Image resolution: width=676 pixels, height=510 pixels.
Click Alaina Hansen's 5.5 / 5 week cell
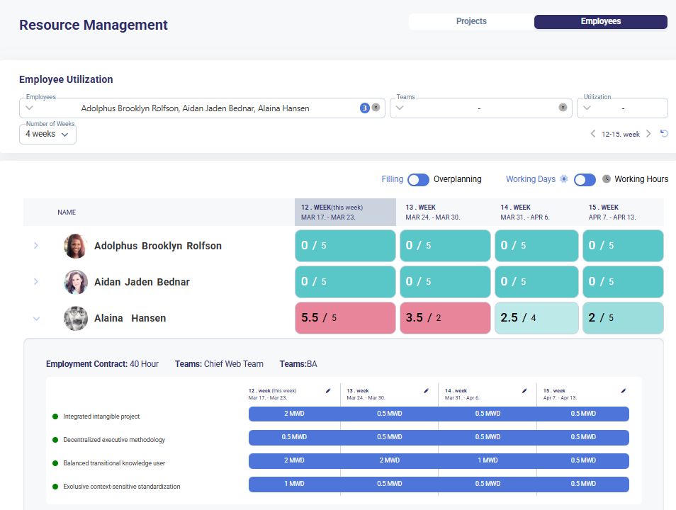pos(345,318)
